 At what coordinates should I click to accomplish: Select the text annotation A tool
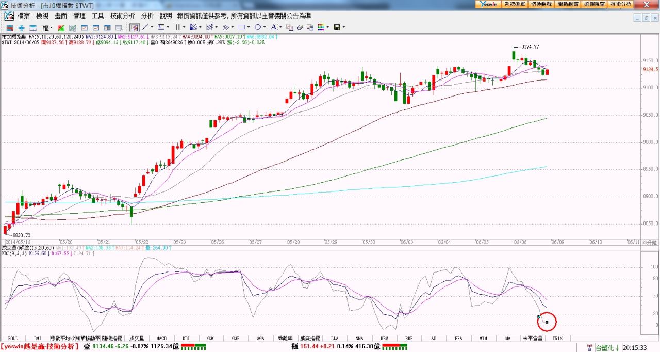273,27
